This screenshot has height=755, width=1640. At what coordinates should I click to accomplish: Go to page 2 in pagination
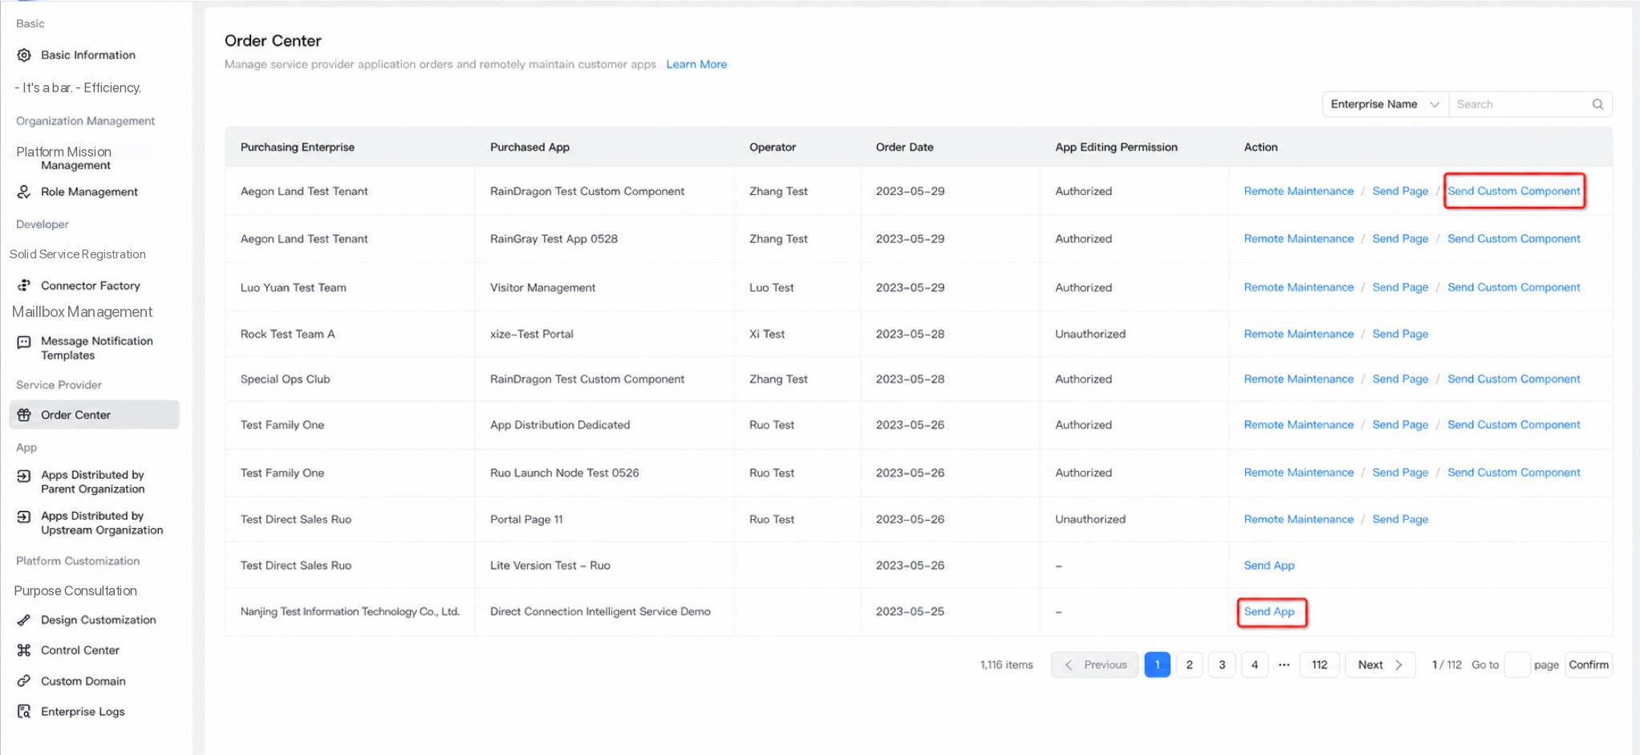(x=1189, y=665)
